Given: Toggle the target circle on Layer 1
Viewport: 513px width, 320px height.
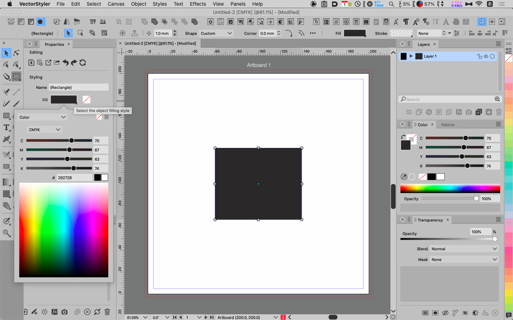Looking at the screenshot, I should pos(492,56).
